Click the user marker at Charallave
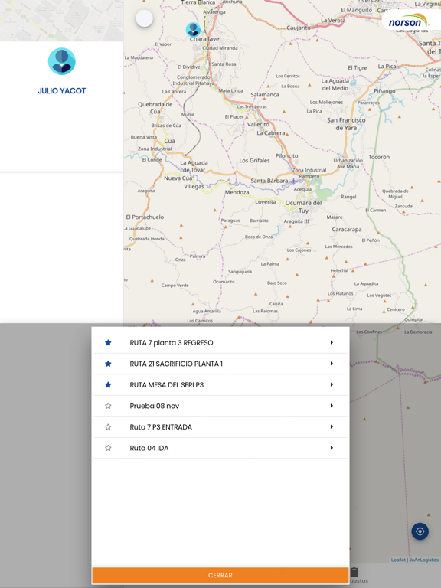The width and height of the screenshot is (441, 588). pos(193,30)
